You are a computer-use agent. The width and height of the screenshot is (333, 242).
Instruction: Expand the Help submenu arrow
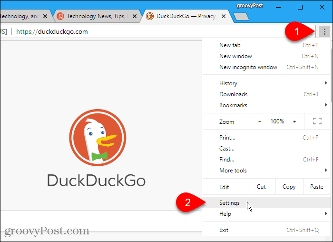point(326,213)
